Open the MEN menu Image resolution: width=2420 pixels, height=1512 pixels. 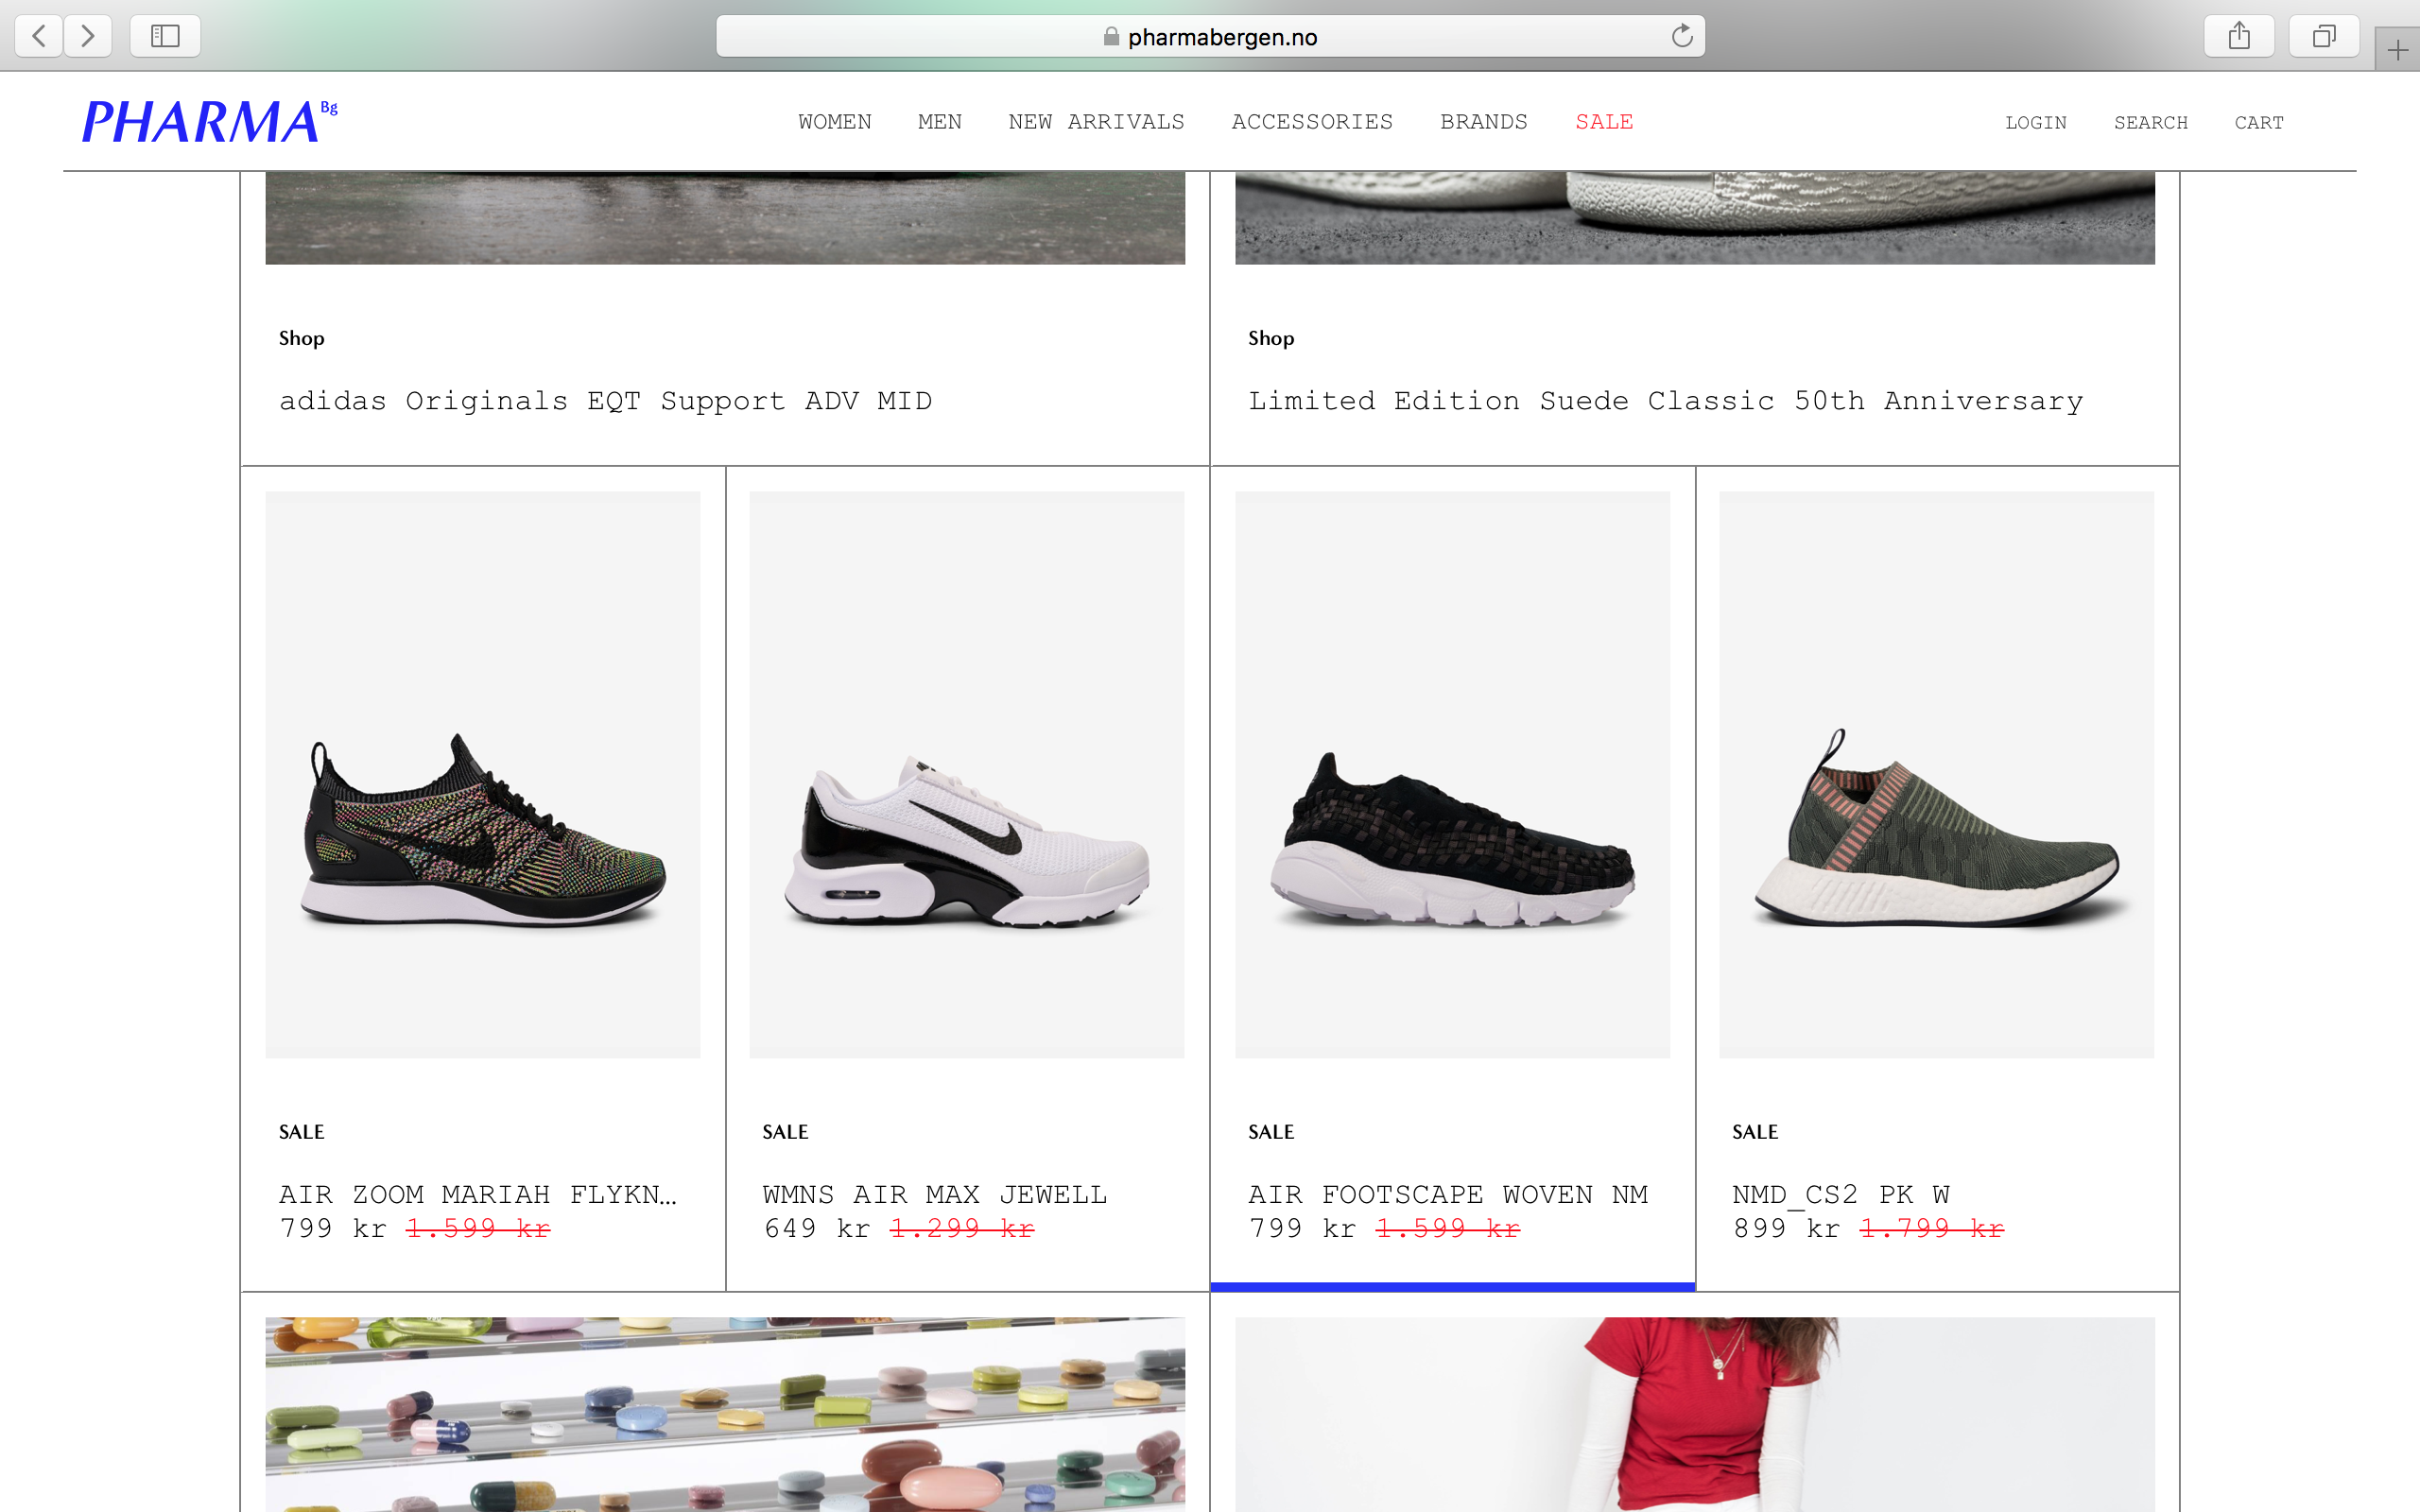[939, 122]
